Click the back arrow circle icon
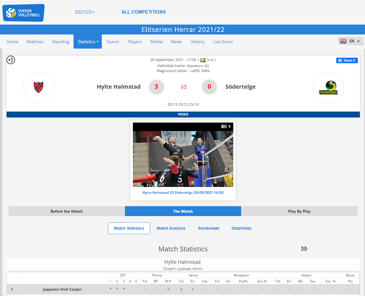The width and height of the screenshot is (365, 296). pos(11,60)
